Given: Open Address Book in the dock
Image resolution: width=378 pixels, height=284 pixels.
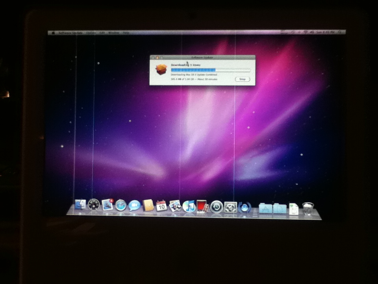Looking at the screenshot, I should click(148, 206).
